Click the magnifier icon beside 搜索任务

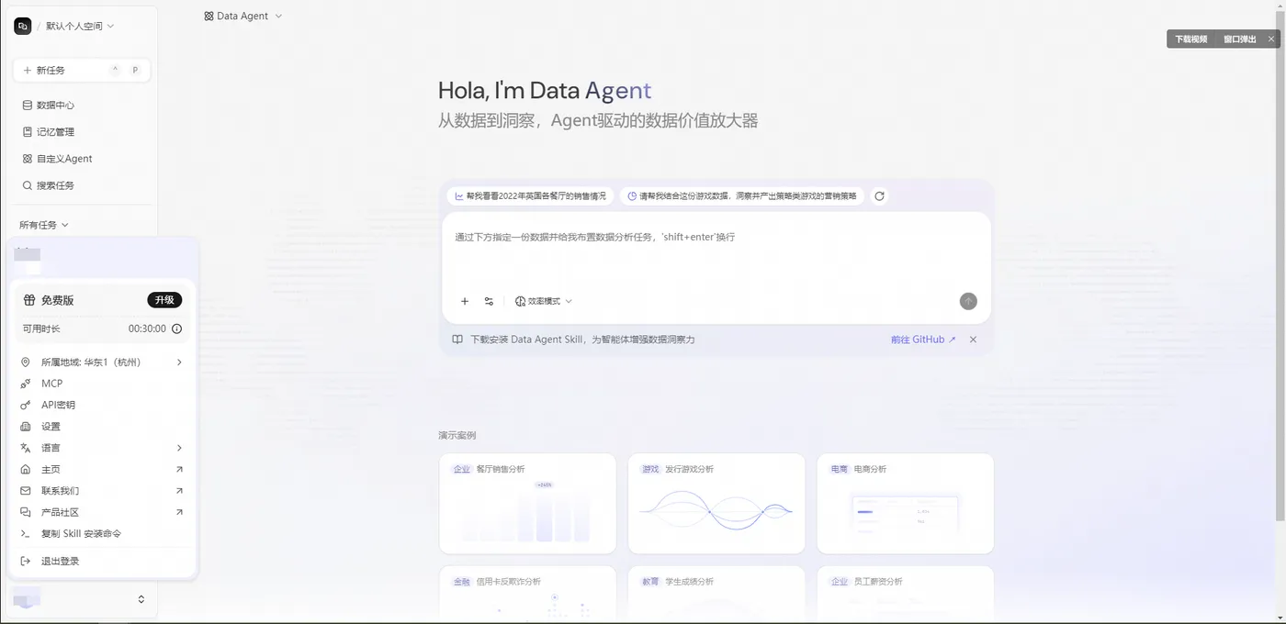(28, 185)
